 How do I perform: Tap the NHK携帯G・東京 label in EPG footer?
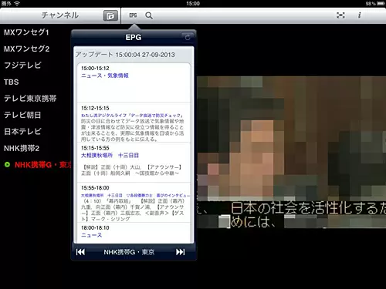(x=129, y=252)
